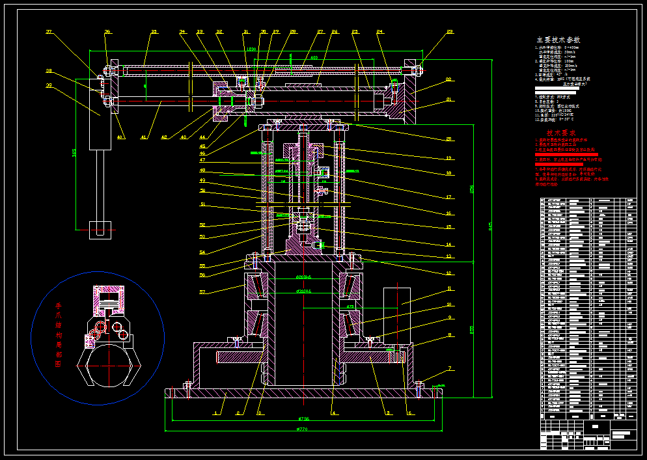Click part callout number 20

click(449, 139)
